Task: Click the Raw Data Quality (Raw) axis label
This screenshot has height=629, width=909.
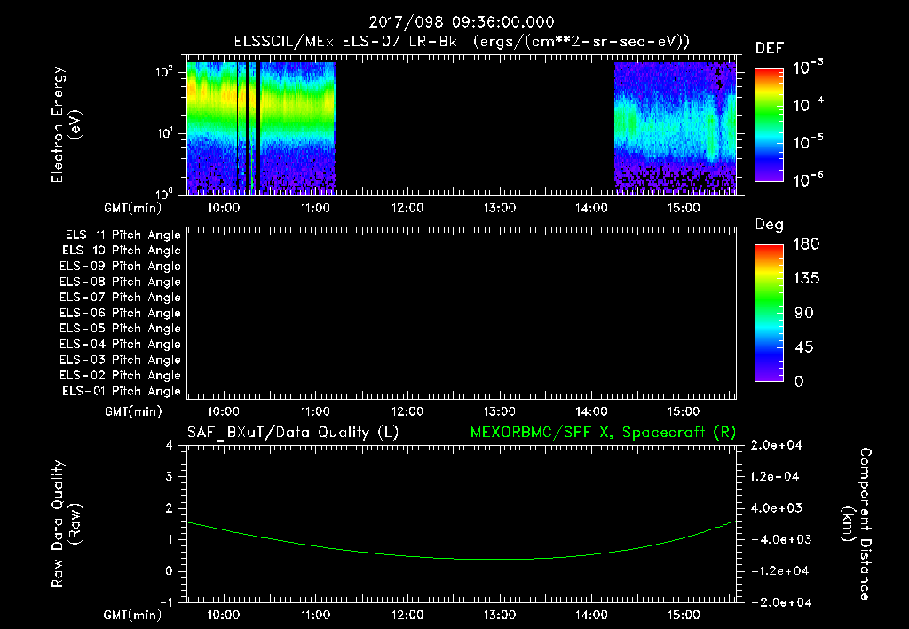Action: point(66,524)
